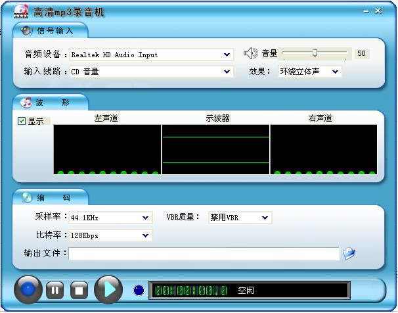
Task: Click the 示波器 oscilloscope display
Action: (x=216, y=150)
